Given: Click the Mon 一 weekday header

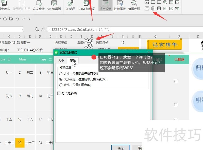Looking at the screenshot, I should coord(25,59).
